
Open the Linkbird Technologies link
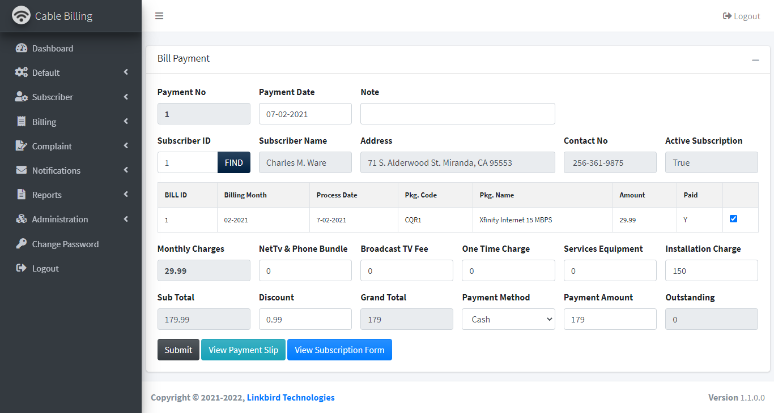[x=291, y=397]
